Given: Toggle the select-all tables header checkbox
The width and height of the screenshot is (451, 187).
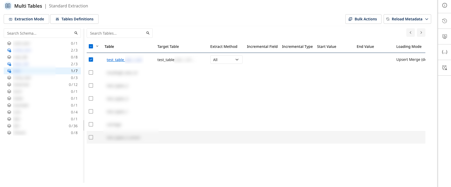Looking at the screenshot, I should (x=91, y=46).
